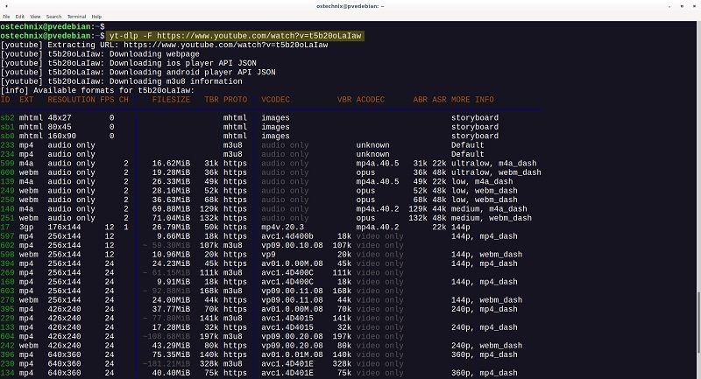Click the VCODEC column header
This screenshot has width=701, height=379.
(x=277, y=100)
